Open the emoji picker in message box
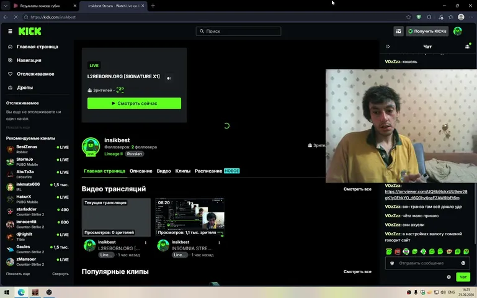This screenshot has width=477, height=298. pyautogui.click(x=463, y=263)
